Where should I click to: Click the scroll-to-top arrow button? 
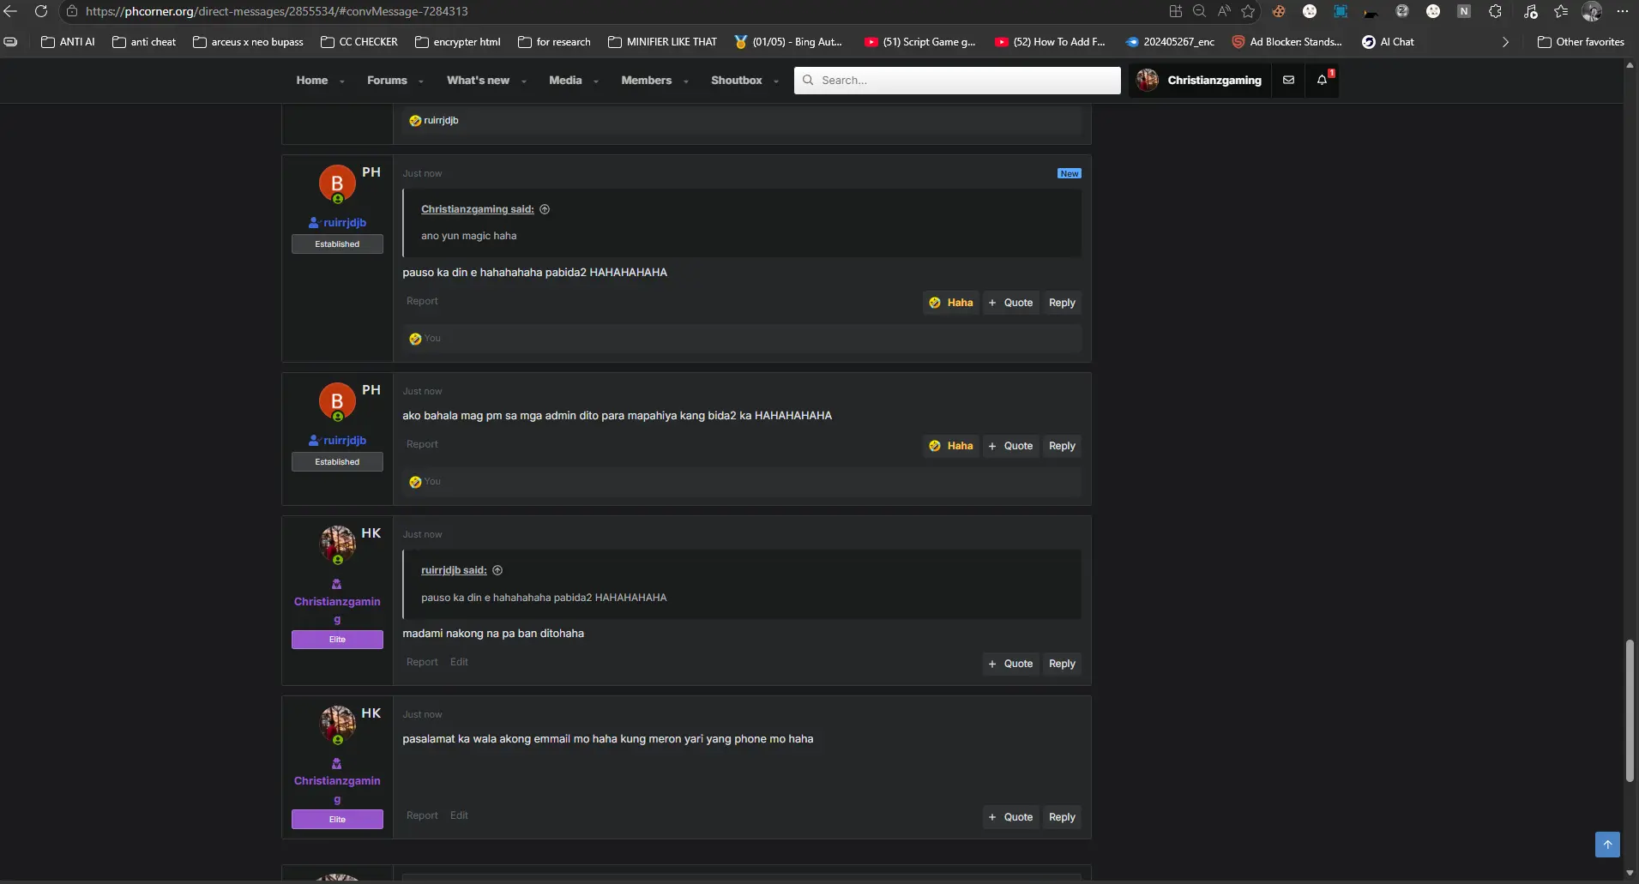tap(1607, 844)
